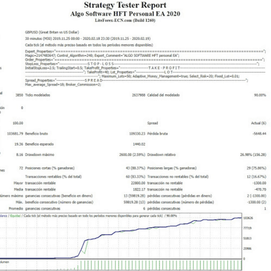This screenshot has height=271, width=271.
Task: Click 'Transacciones rentables (% del total)' label
Action: (x=53, y=177)
